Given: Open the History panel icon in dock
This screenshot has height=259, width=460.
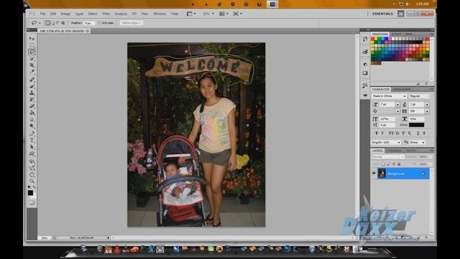Looking at the screenshot, I should (x=365, y=40).
